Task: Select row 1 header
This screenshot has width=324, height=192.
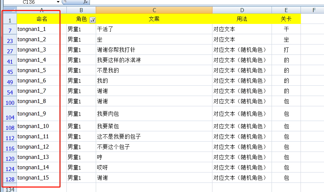Action: click(x=10, y=19)
